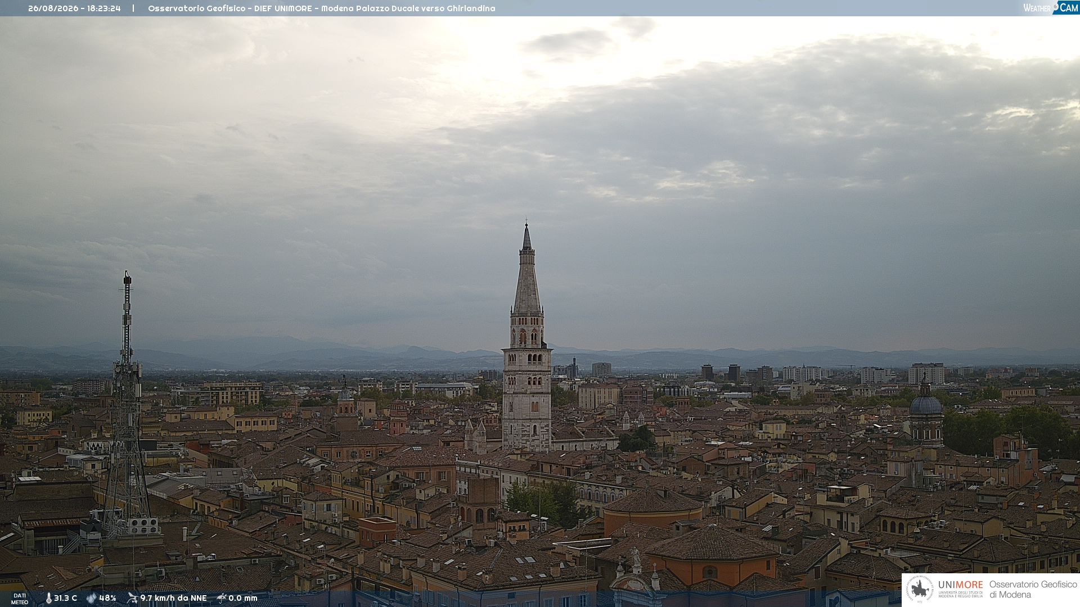Select the 0.0 mm rainfall reading
Screen dimensions: 1080x607
click(x=242, y=598)
